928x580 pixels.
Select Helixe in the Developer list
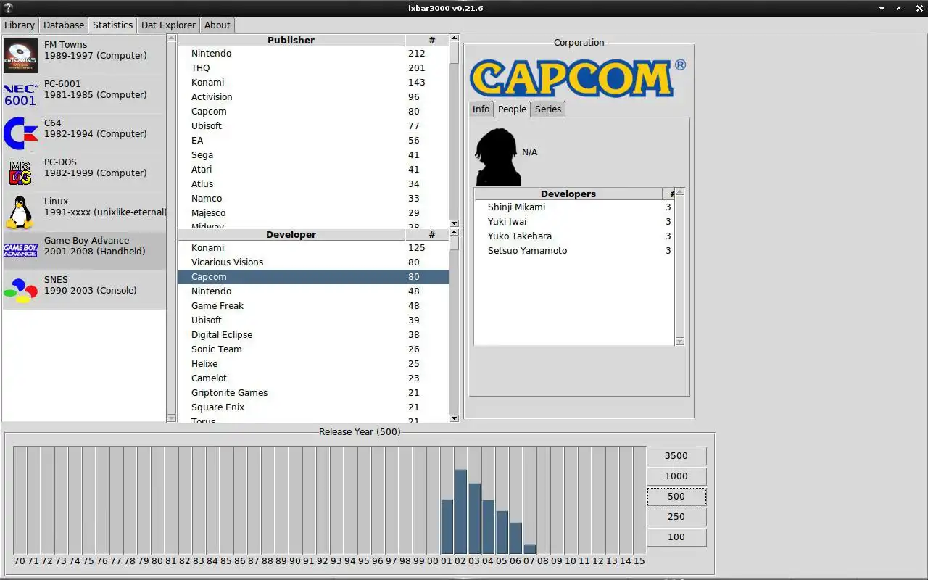pos(313,364)
